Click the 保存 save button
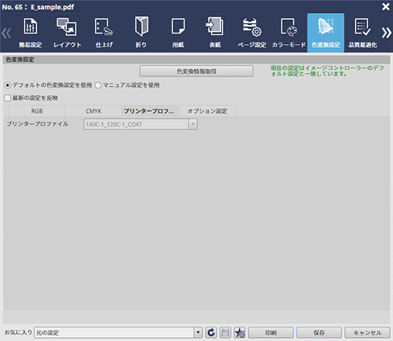Viewport: 393px width, 341px height. [x=319, y=333]
